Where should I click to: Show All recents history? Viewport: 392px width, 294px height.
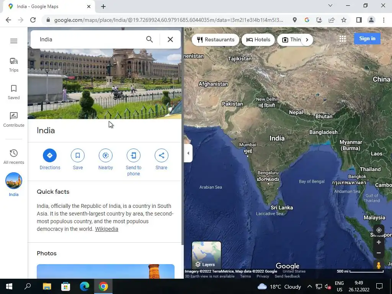[14, 157]
